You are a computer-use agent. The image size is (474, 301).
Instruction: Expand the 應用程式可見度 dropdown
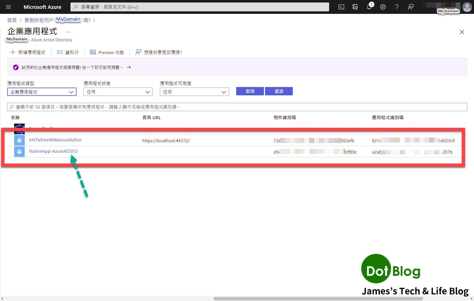[195, 92]
